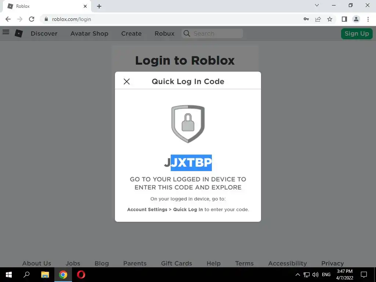View site security lock info
The image size is (376, 282).
tap(46, 19)
